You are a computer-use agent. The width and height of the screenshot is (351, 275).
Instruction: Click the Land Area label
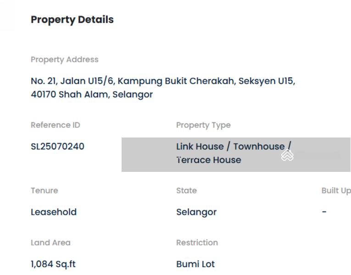(50, 243)
